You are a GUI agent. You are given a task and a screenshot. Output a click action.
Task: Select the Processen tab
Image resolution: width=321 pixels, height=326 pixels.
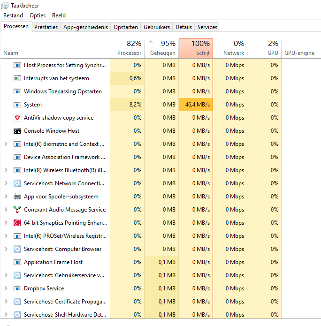16,26
